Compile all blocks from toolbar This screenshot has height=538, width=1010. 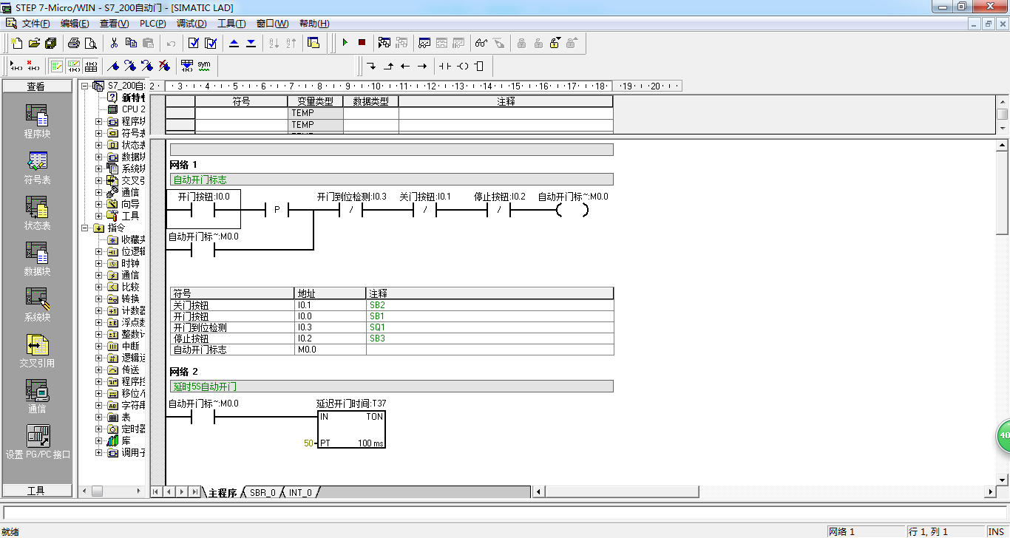click(211, 43)
